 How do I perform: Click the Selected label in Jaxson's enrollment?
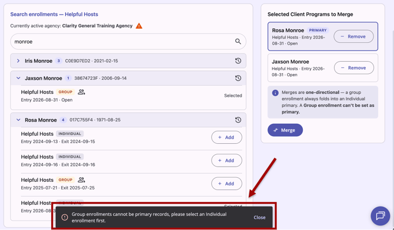233,96
